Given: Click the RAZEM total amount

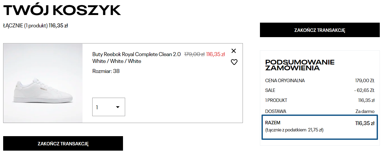Looking at the screenshot, I should click(x=365, y=123).
